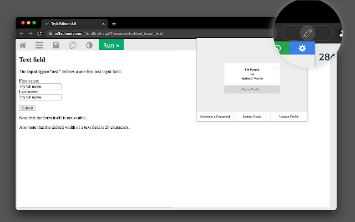The width and height of the screenshot is (355, 222).
Task: Reload the page with the refresh icon
Action: (39, 33)
